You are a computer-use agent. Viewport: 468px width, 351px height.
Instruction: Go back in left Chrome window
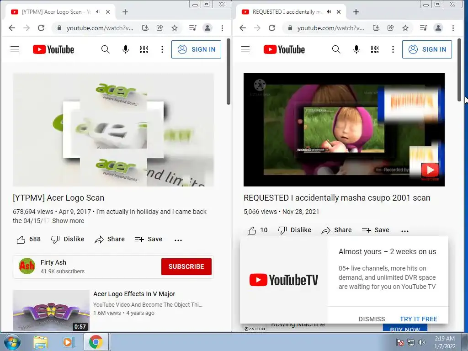[x=11, y=28]
